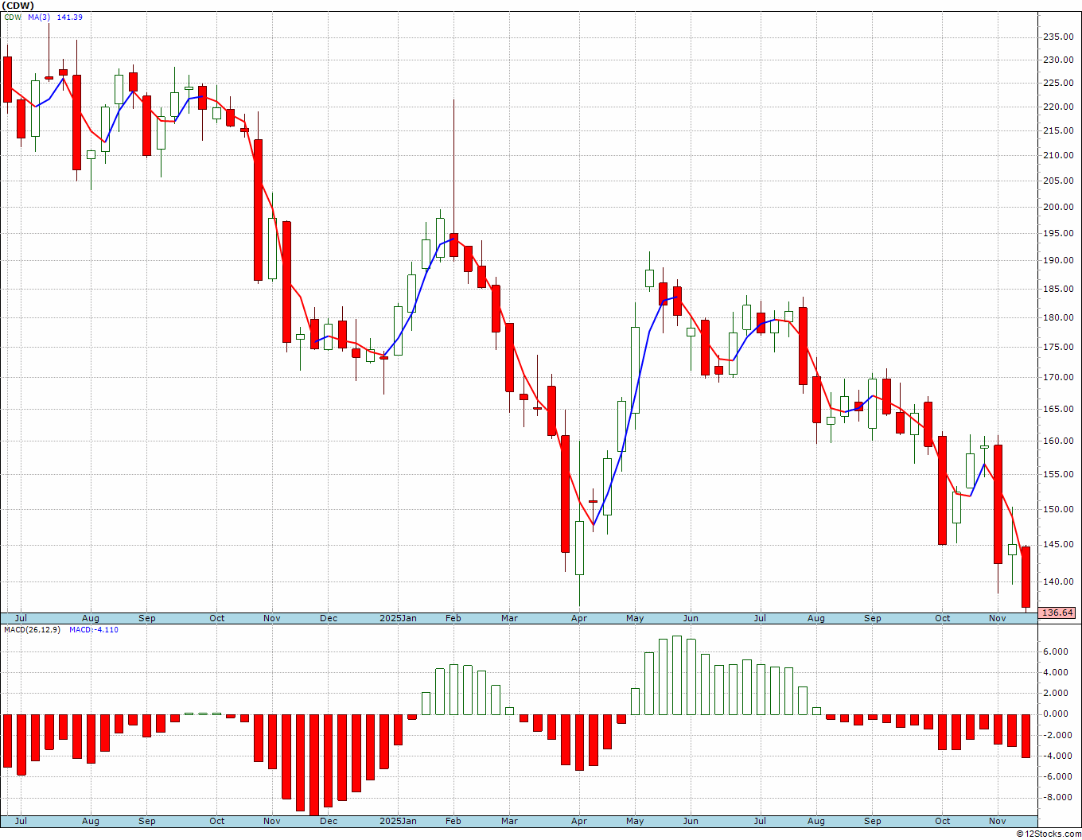Image resolution: width=1082 pixels, height=840 pixels.
Task: Click the 215.00 price axis label
Action: tap(1059, 130)
